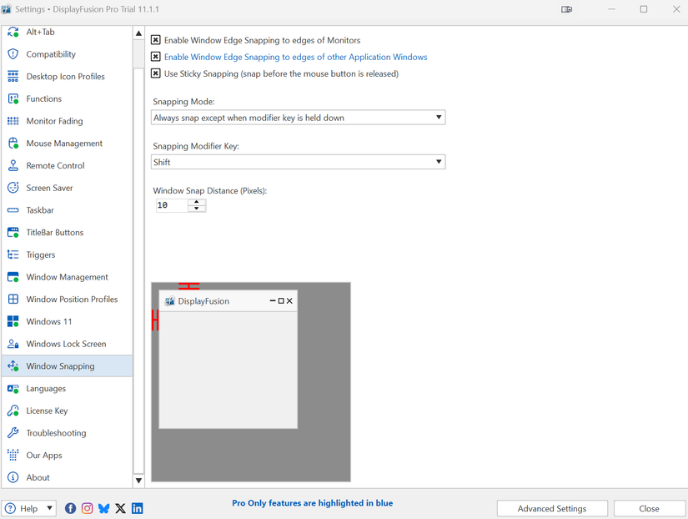Change the Snapping Modifier Key selection
The height and width of the screenshot is (519, 688).
pos(439,162)
